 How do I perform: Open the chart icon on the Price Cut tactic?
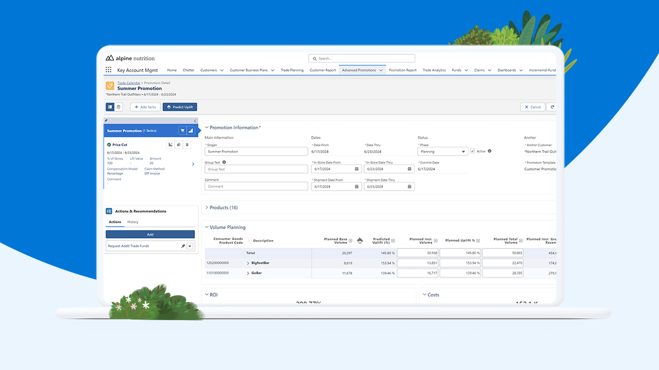pos(170,145)
